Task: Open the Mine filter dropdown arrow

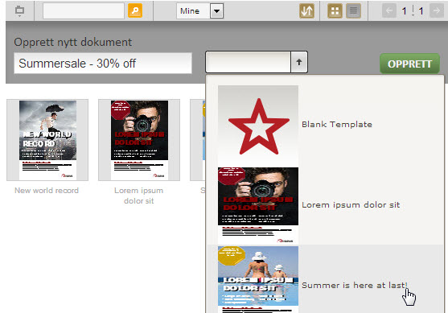Action: click(217, 10)
